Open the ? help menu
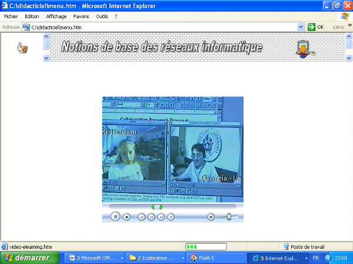The image size is (353, 264). [116, 16]
